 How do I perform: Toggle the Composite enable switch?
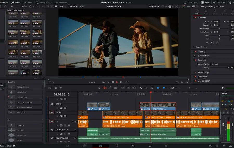(195, 60)
